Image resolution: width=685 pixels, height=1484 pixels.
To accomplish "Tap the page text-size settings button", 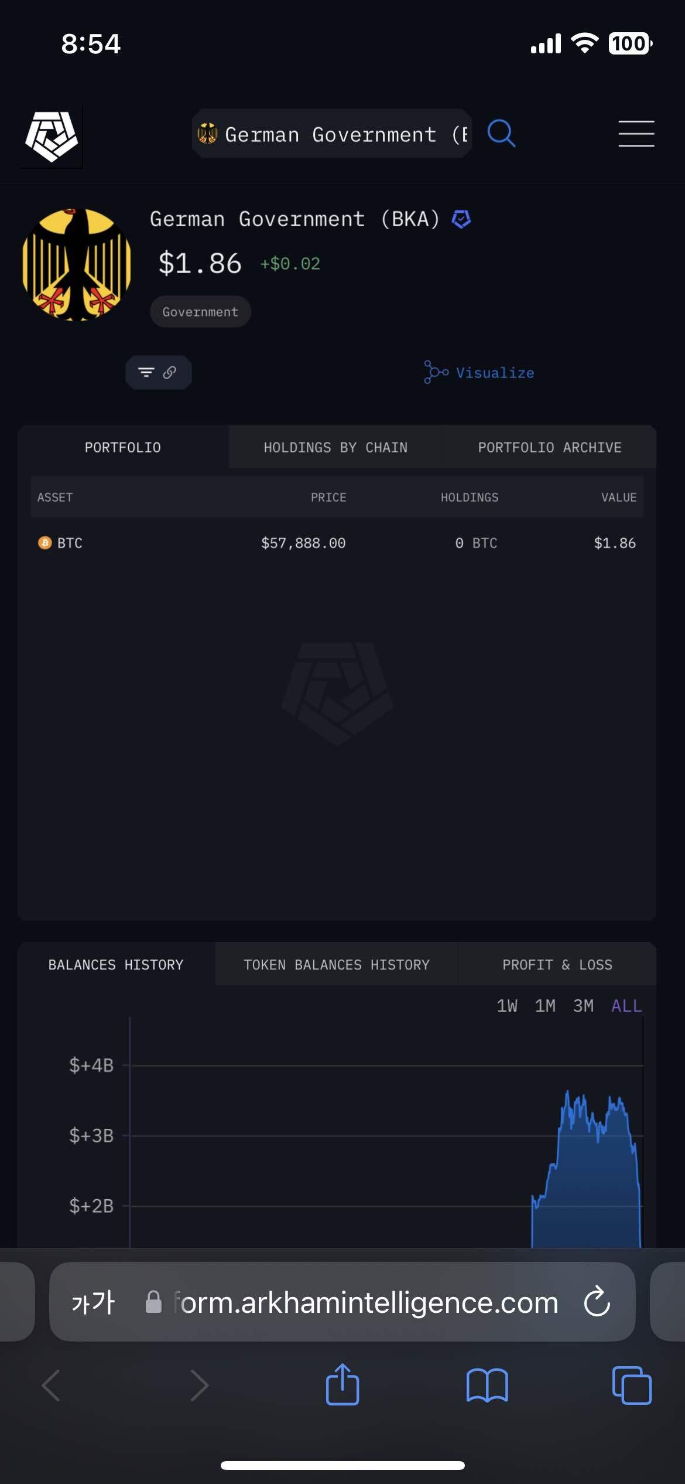I will (93, 1302).
